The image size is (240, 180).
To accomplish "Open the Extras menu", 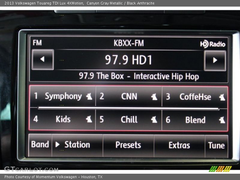I will pos(179,146).
